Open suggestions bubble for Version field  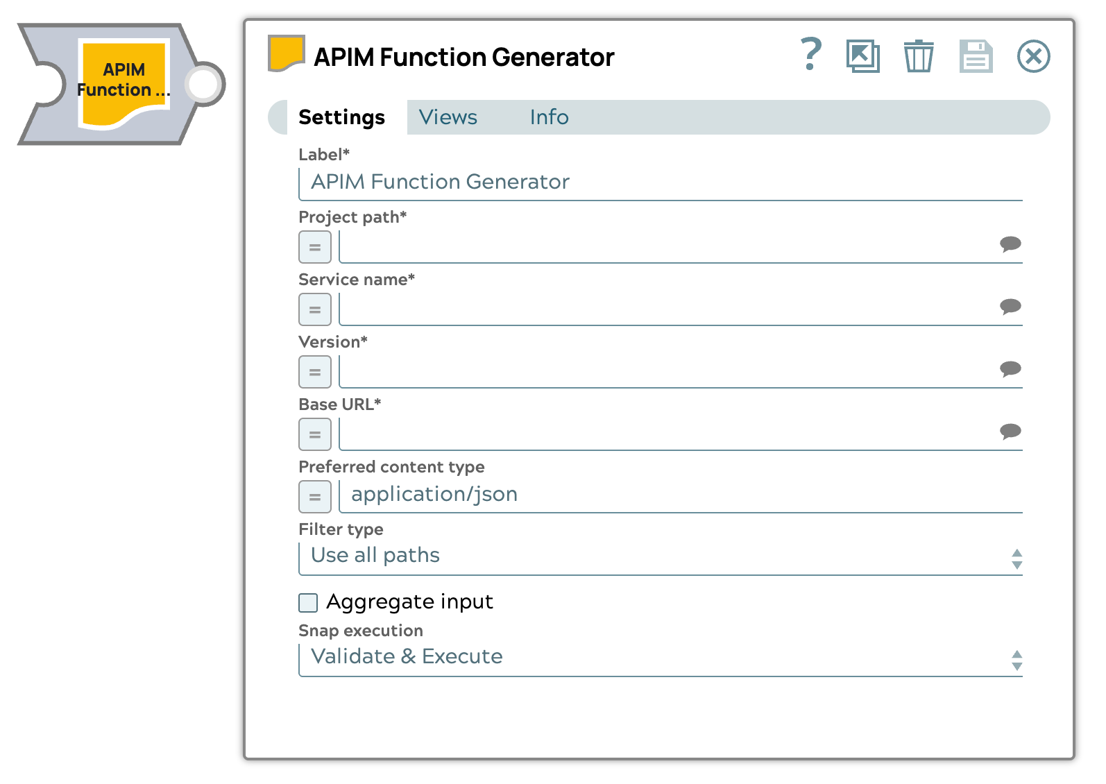(x=1010, y=368)
